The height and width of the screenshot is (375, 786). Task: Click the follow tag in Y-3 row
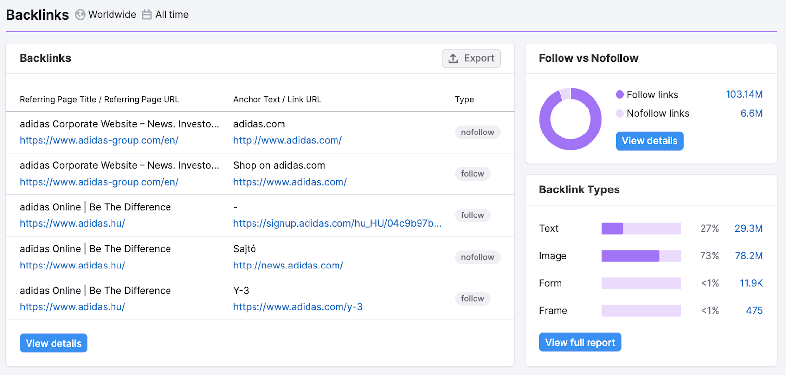tap(473, 298)
